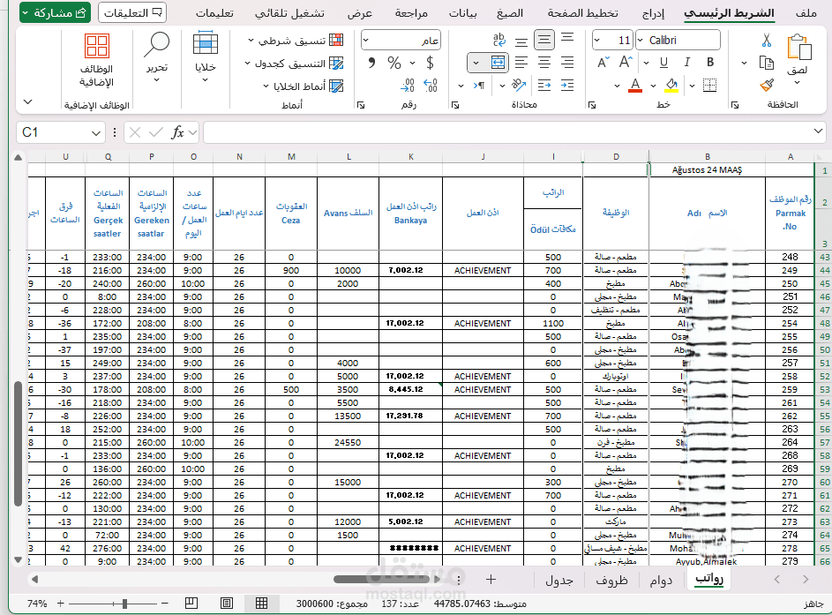Image resolution: width=832 pixels, height=615 pixels.
Task: Select Page Break Preview icon
Action: [191, 604]
